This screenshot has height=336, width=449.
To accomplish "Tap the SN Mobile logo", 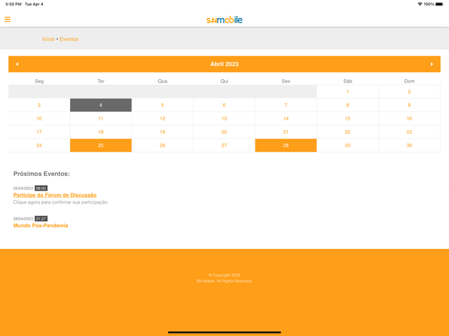I will point(224,20).
